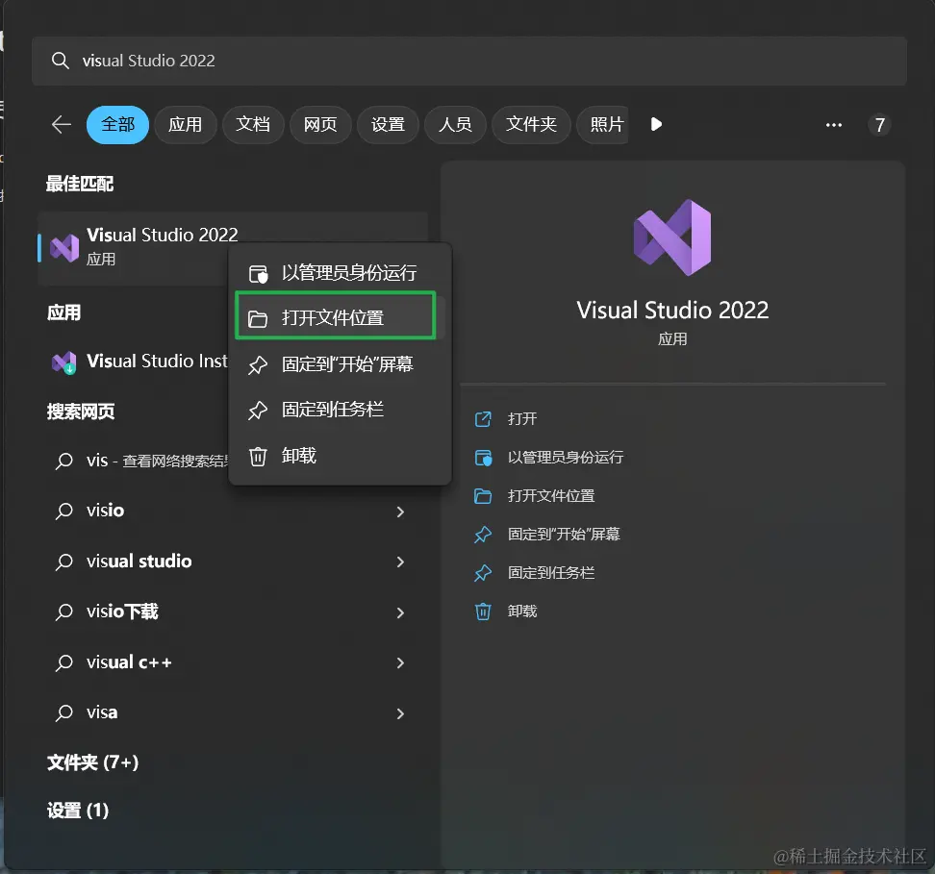This screenshot has height=874, width=935.
Task: Click the run as administrator shield icon in context menu
Action: (x=258, y=274)
